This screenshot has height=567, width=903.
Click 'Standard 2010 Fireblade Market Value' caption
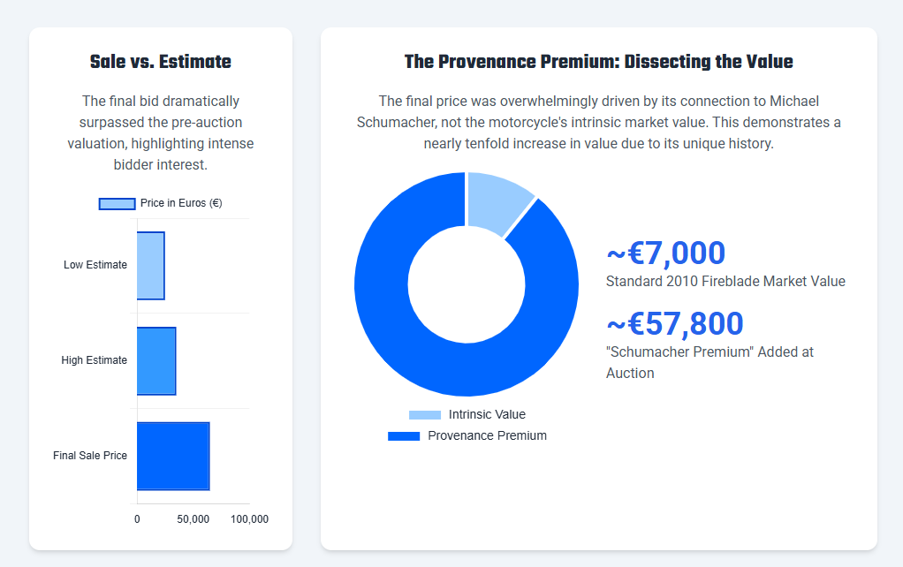[x=725, y=282]
